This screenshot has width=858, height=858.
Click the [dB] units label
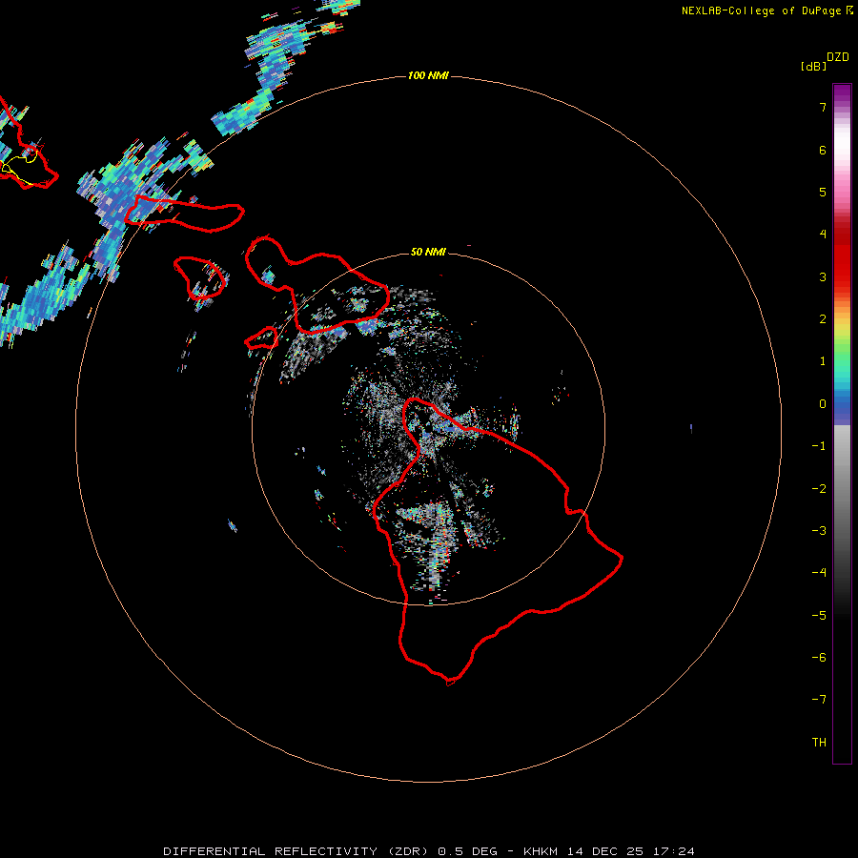pyautogui.click(x=813, y=66)
